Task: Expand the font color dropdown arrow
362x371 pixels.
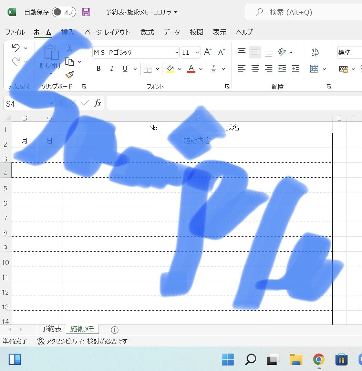Action: point(201,69)
